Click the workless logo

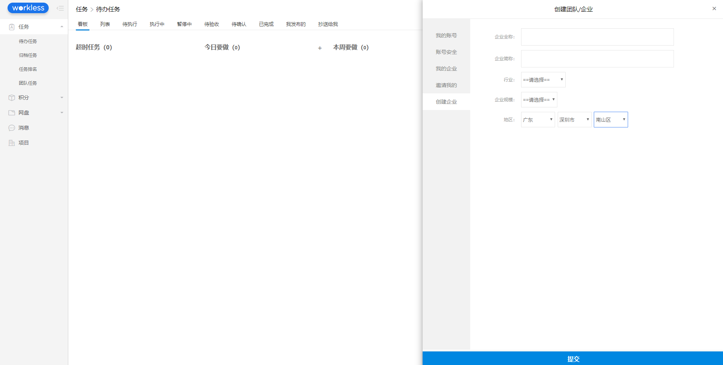point(28,8)
